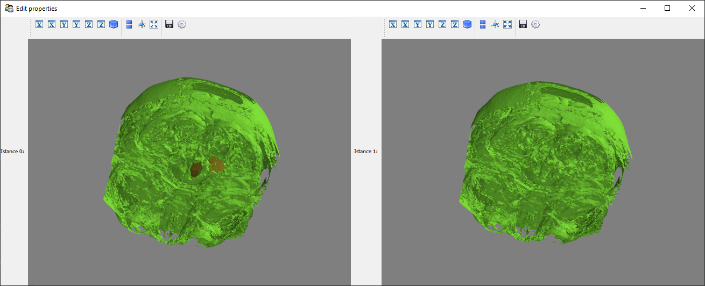The image size is (705, 286).
Task: Minimize the Edit properties window
Action: [x=643, y=8]
